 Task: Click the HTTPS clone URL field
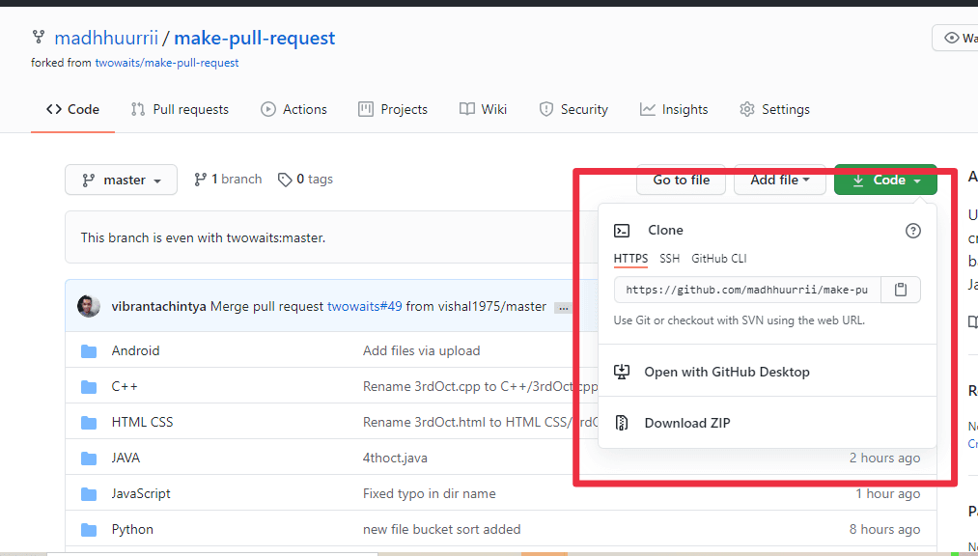tap(747, 290)
